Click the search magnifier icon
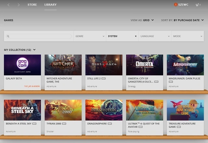 pos(8,36)
